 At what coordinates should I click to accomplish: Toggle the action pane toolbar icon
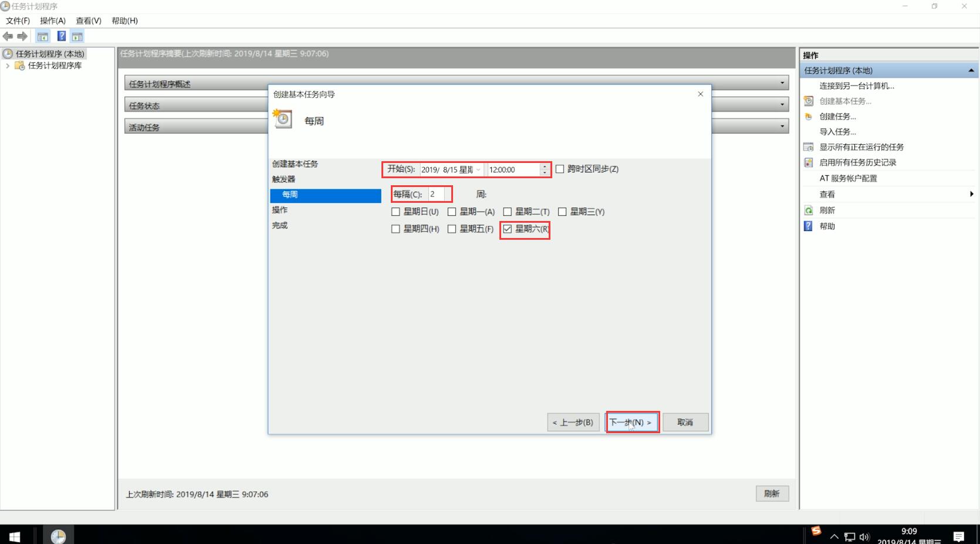[x=77, y=36]
